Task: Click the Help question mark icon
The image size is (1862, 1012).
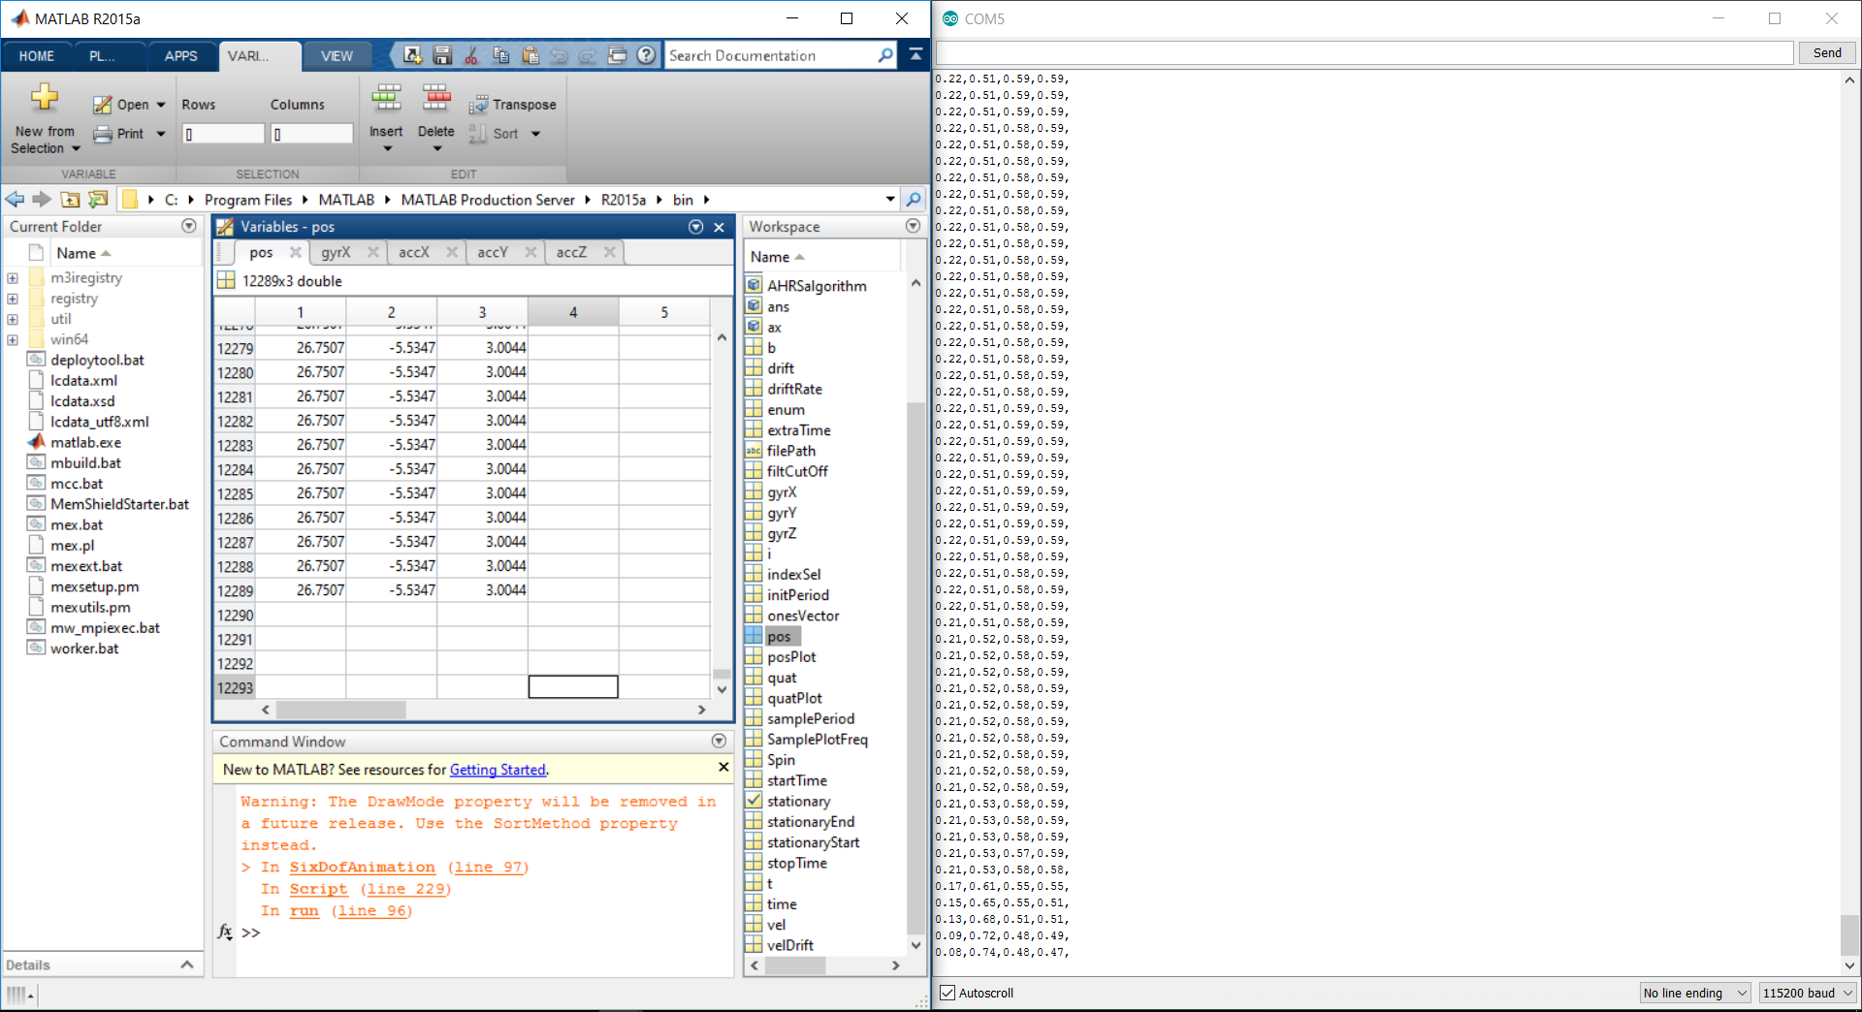Action: [647, 55]
